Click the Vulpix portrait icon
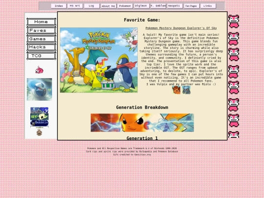264x198 pixels. (176, 90)
